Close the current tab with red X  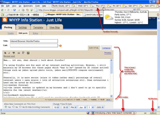158,15
